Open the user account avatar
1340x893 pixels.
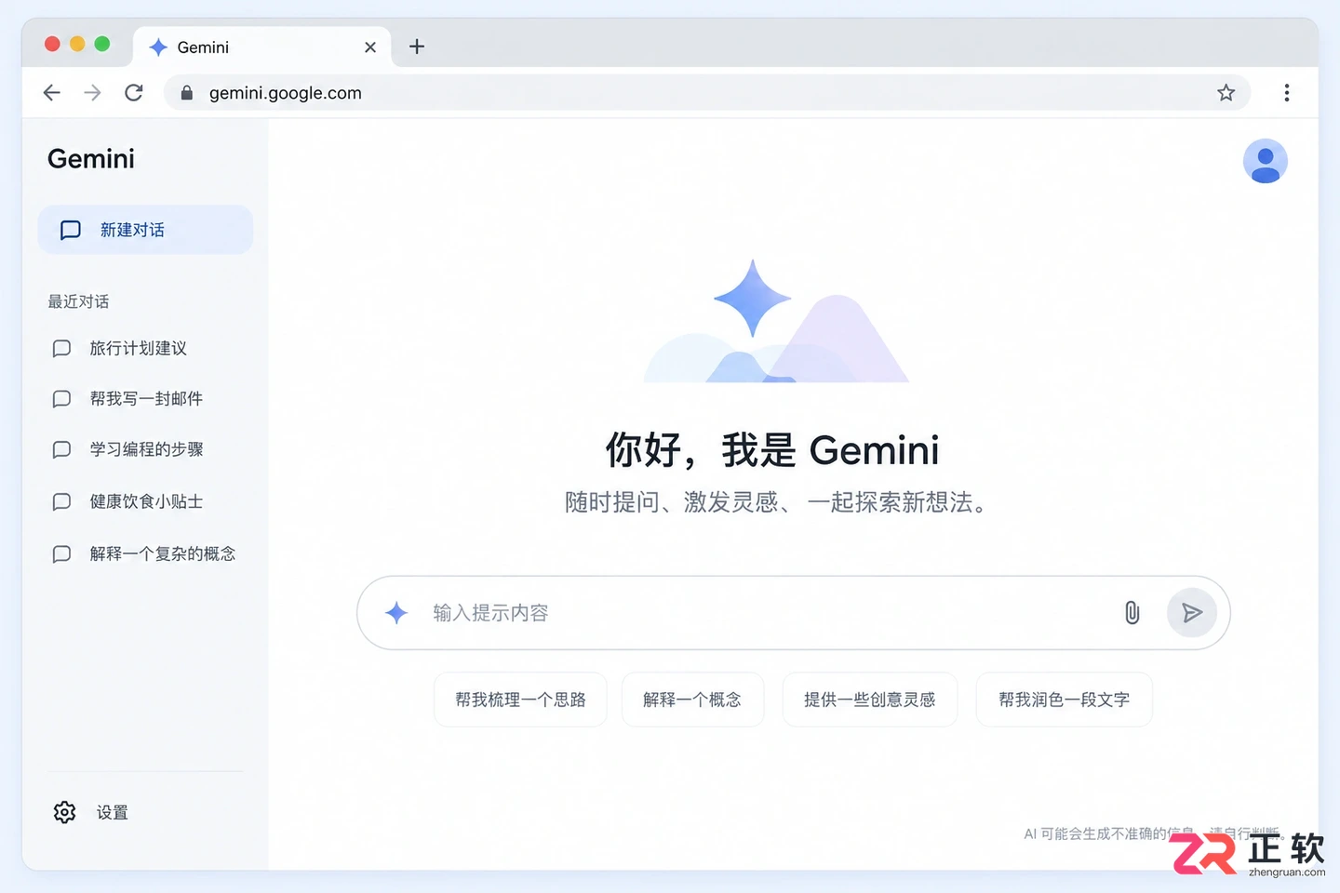click(x=1265, y=161)
